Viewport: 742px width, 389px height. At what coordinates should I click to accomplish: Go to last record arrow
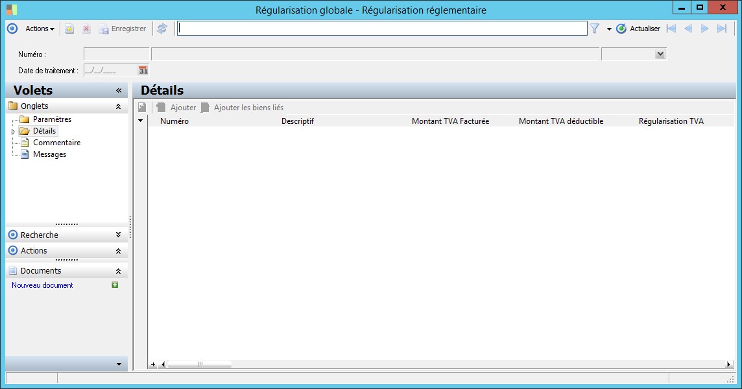coord(722,29)
